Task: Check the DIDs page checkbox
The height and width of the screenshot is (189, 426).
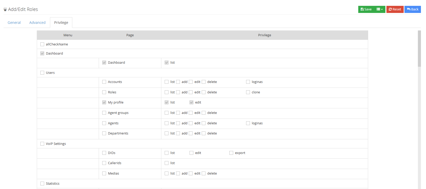Action: point(104,153)
